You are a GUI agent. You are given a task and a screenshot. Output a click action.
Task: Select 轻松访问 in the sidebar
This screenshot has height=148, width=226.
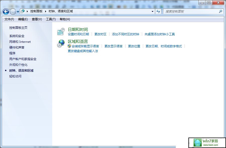(15, 76)
